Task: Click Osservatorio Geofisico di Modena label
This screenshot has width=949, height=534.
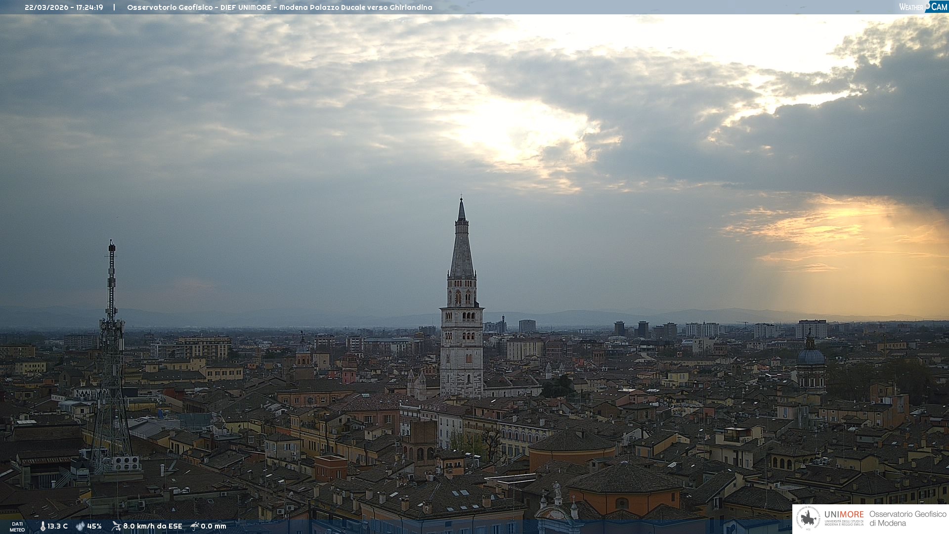Action: (907, 518)
